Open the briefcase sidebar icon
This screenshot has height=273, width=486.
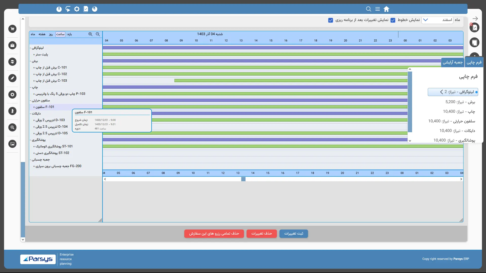click(x=12, y=45)
